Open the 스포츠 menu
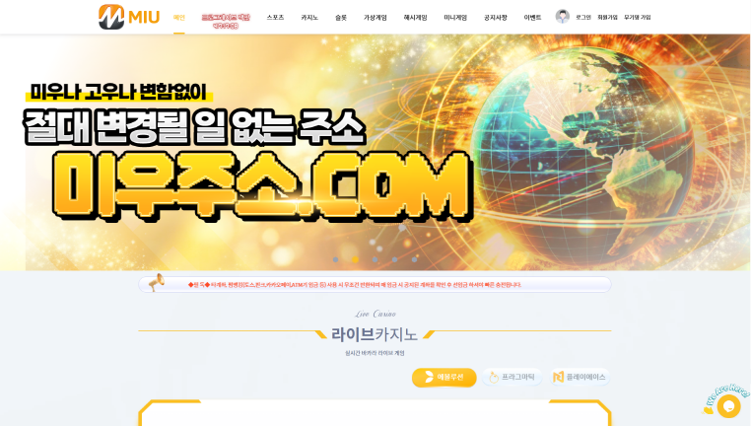This screenshot has width=751, height=426. tap(275, 17)
